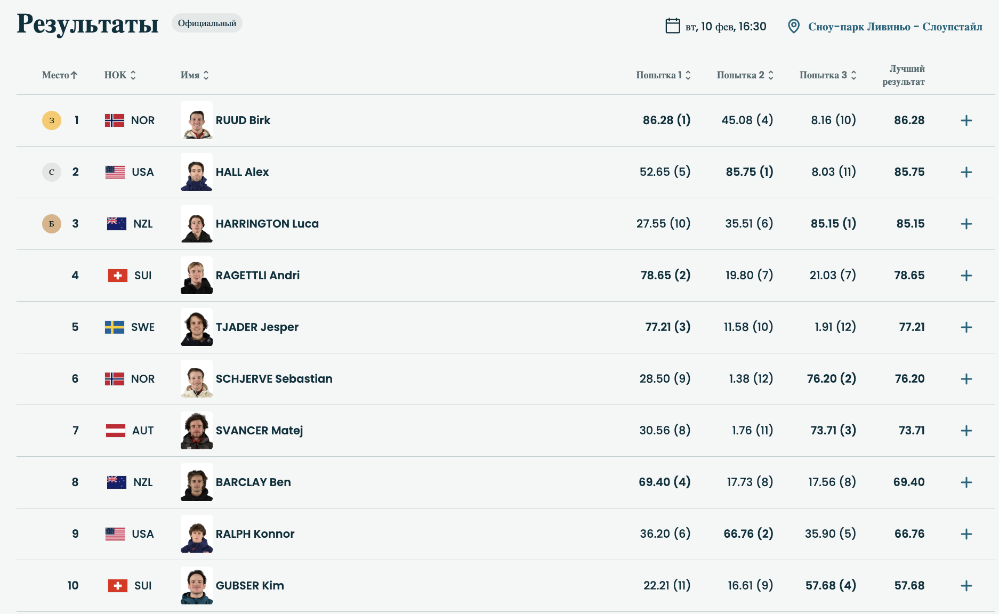Expand GUBSER Kim's result details
The height and width of the screenshot is (614, 999).
tap(966, 586)
